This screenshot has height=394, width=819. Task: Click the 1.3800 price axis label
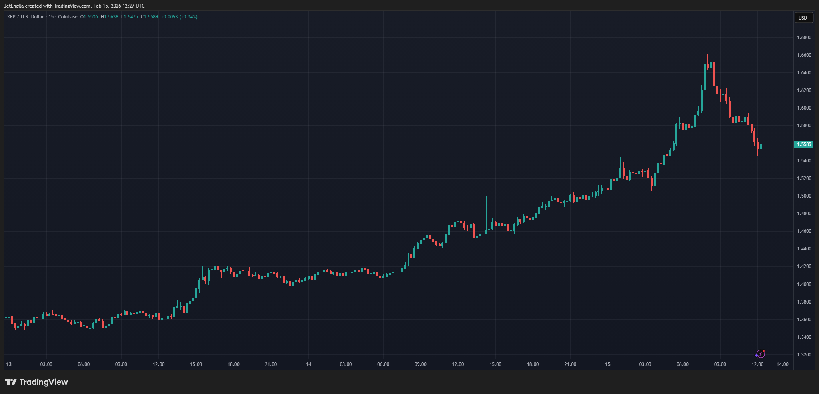click(804, 302)
